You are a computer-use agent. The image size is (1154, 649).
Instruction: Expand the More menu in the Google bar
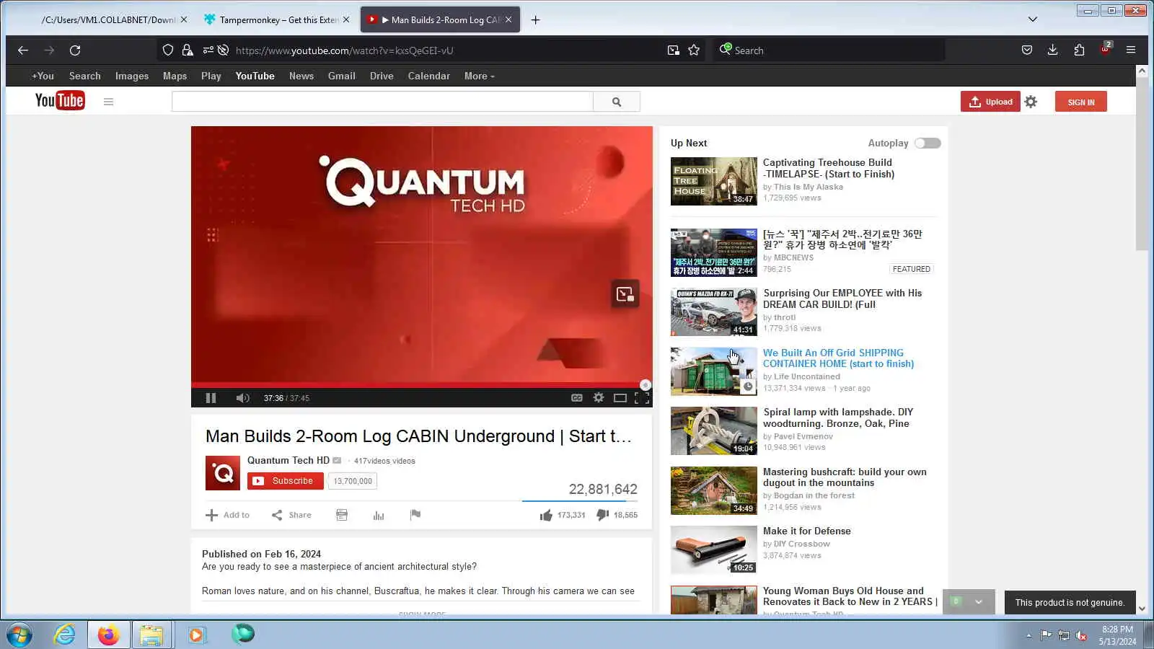click(x=480, y=76)
